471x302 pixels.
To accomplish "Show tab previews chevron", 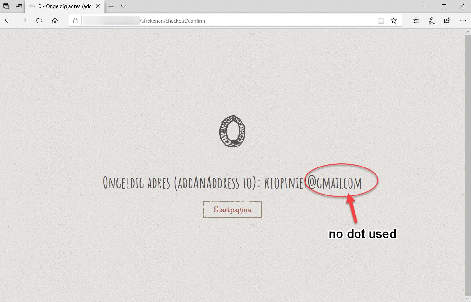I will [x=123, y=6].
